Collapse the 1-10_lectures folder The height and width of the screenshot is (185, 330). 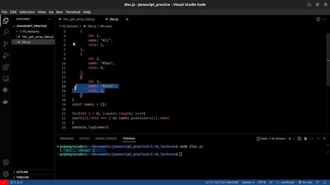coord(29,31)
